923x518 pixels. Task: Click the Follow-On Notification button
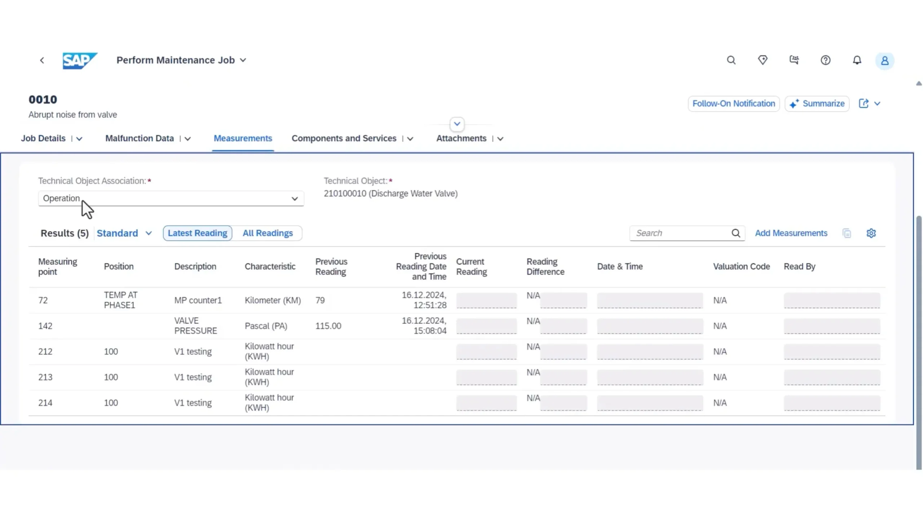733,103
